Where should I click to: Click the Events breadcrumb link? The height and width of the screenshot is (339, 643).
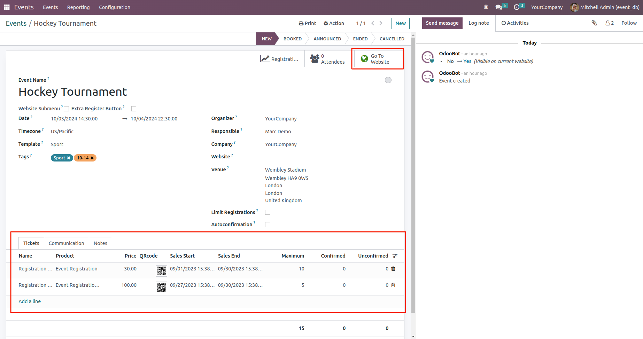point(16,23)
